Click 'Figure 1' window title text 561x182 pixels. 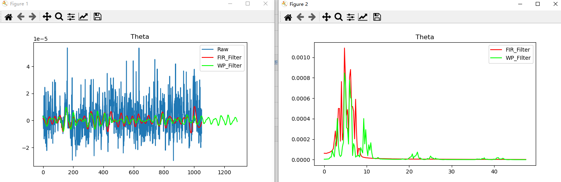tap(19, 4)
